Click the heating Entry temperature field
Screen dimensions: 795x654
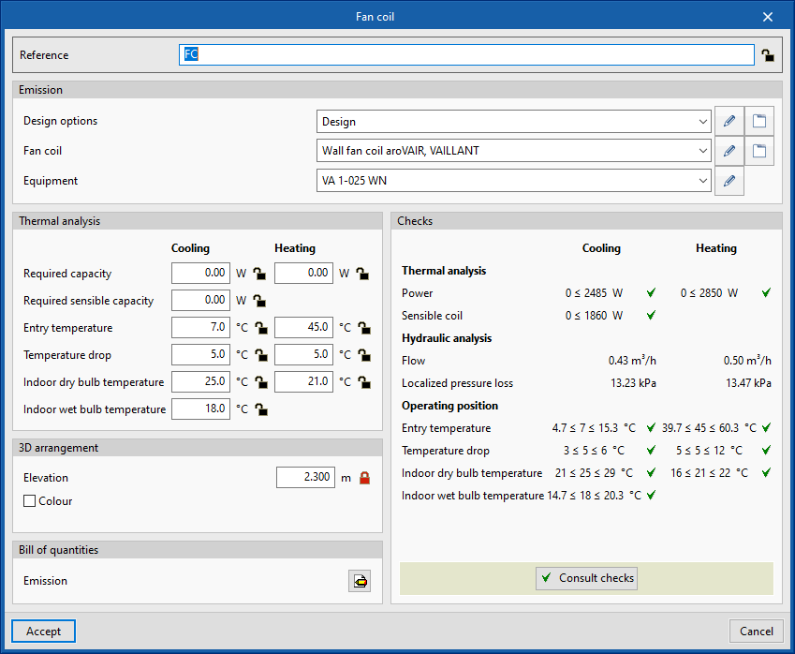[x=303, y=328]
